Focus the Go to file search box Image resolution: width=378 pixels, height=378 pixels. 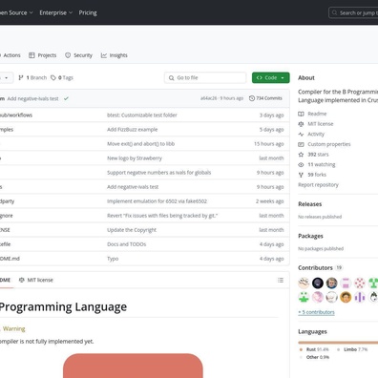(205, 77)
